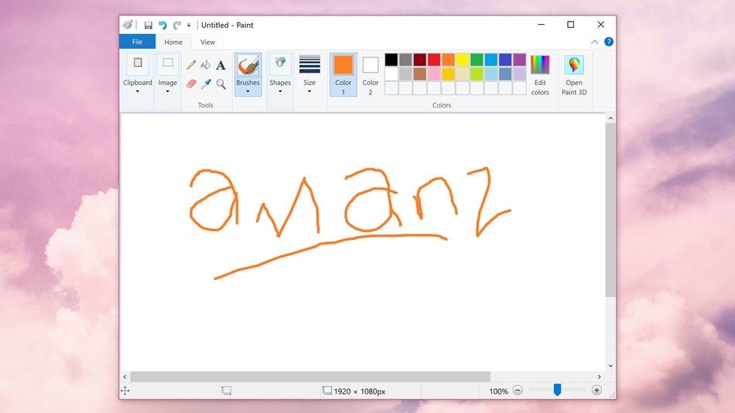
Task: Click the scroll left arrow
Action: (125, 377)
